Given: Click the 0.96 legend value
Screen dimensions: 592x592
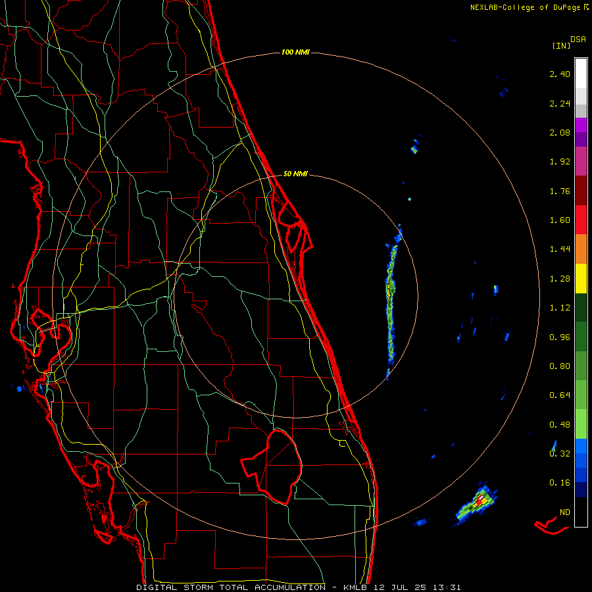Looking at the screenshot, I should (560, 337).
